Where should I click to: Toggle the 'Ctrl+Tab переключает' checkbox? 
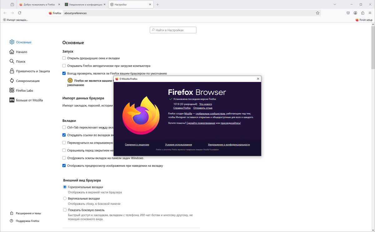point(64,127)
